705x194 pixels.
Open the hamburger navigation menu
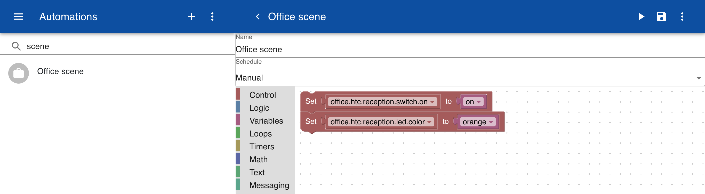(x=19, y=17)
